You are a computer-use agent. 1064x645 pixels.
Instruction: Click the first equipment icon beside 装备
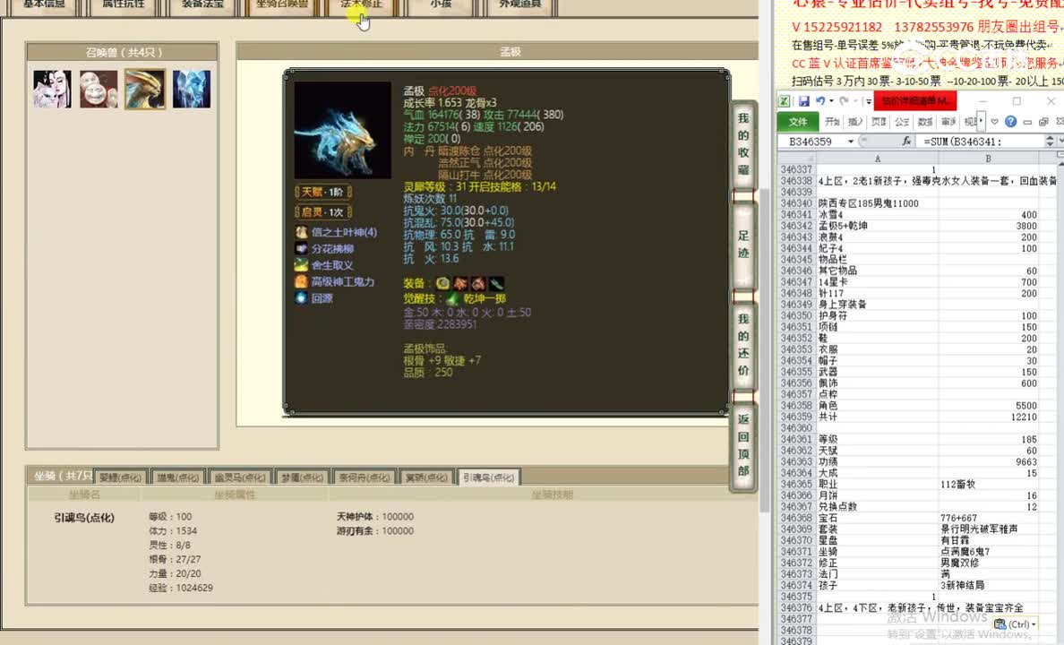pyautogui.click(x=442, y=285)
